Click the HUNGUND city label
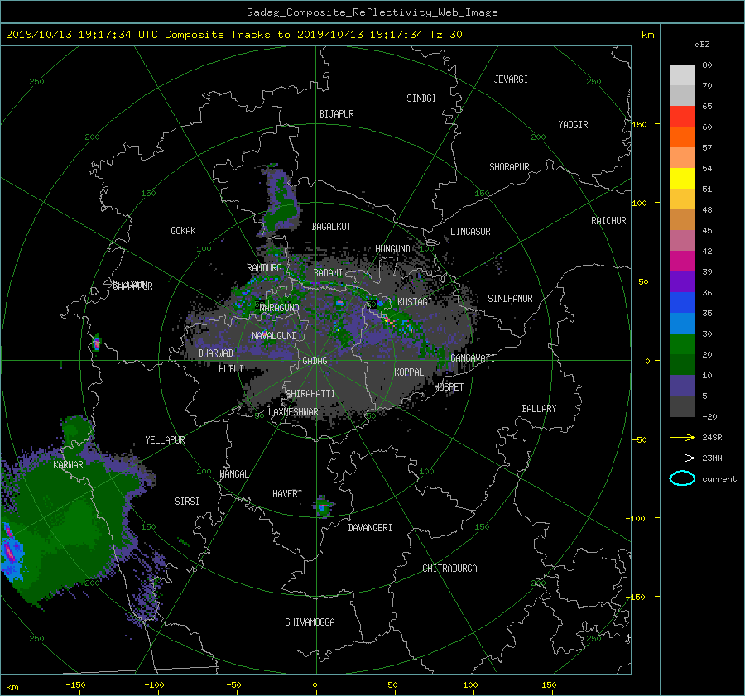The image size is (745, 696). pyautogui.click(x=392, y=249)
